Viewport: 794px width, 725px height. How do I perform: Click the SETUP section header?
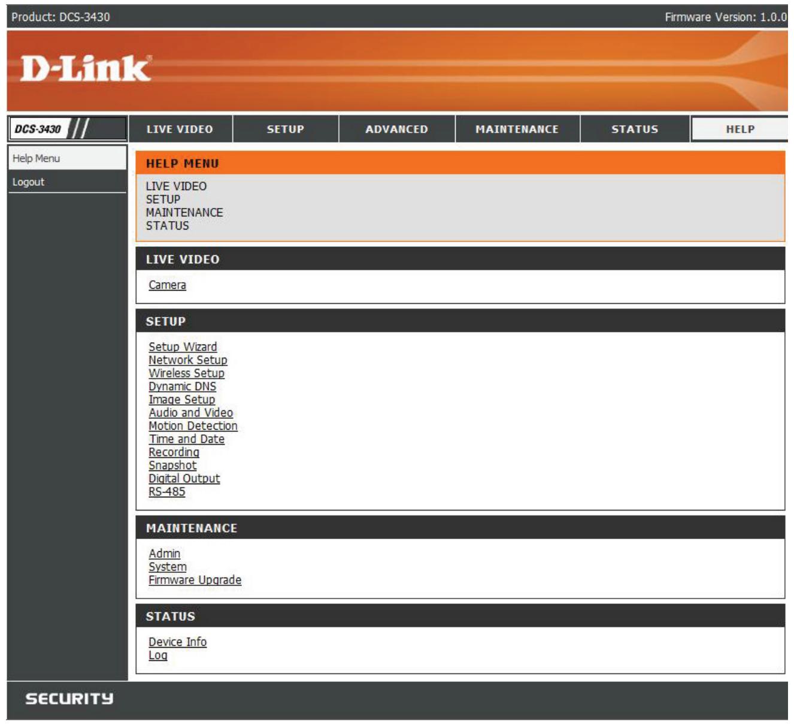(460, 321)
